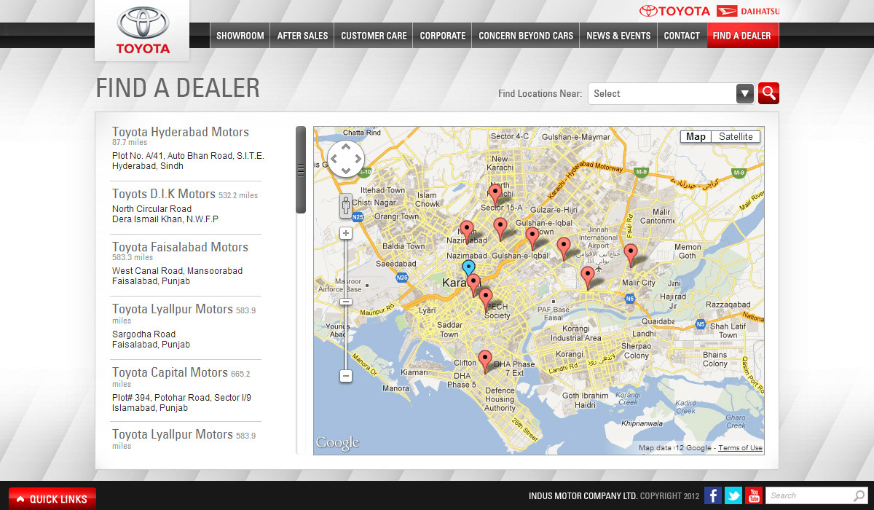Click the red marker above Gulshan-e-Iqbal label
Image resolution: width=874 pixels, height=510 pixels.
point(532,239)
